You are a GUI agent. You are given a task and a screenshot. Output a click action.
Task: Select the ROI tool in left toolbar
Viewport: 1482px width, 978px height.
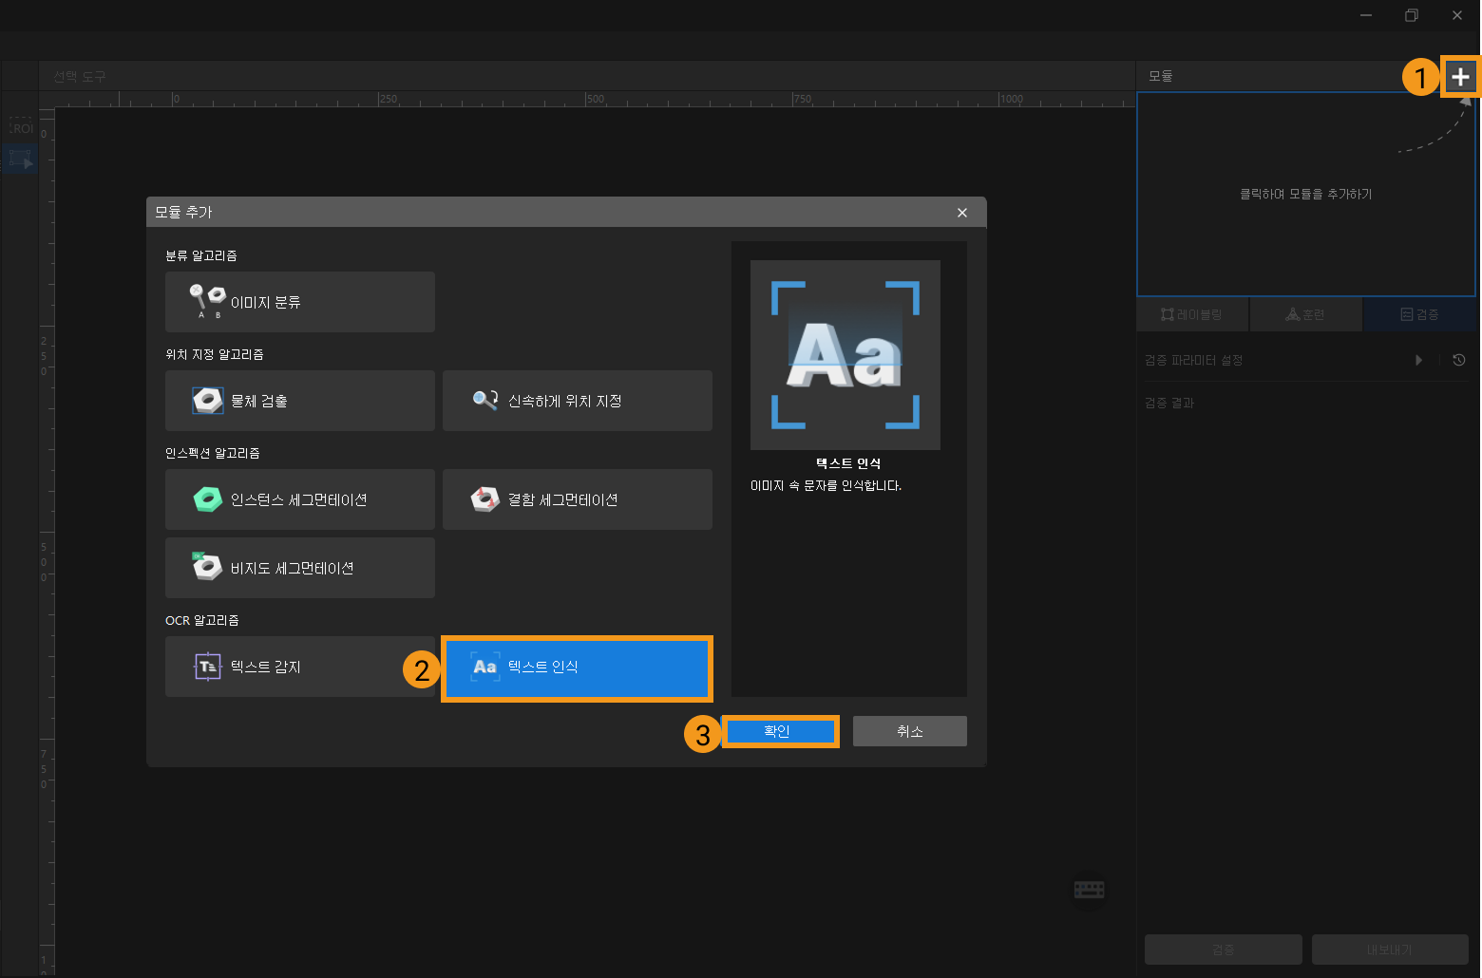21,128
